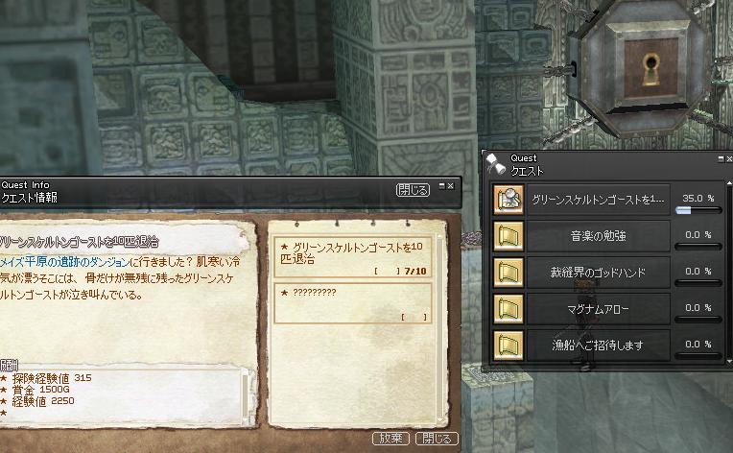Select the 漁船へご招待します quest

[598, 346]
